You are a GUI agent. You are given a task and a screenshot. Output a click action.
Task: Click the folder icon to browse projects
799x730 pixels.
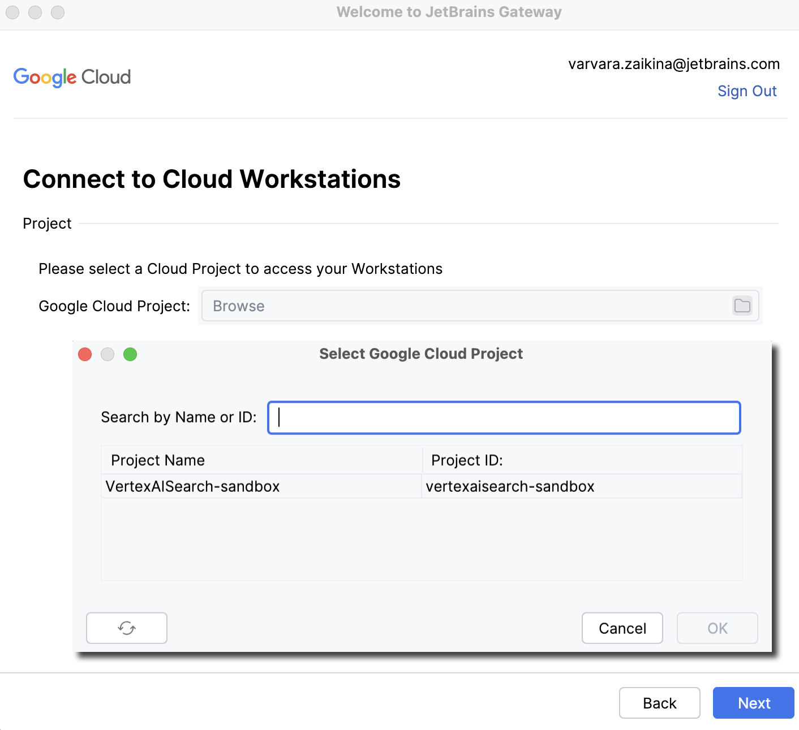(742, 306)
